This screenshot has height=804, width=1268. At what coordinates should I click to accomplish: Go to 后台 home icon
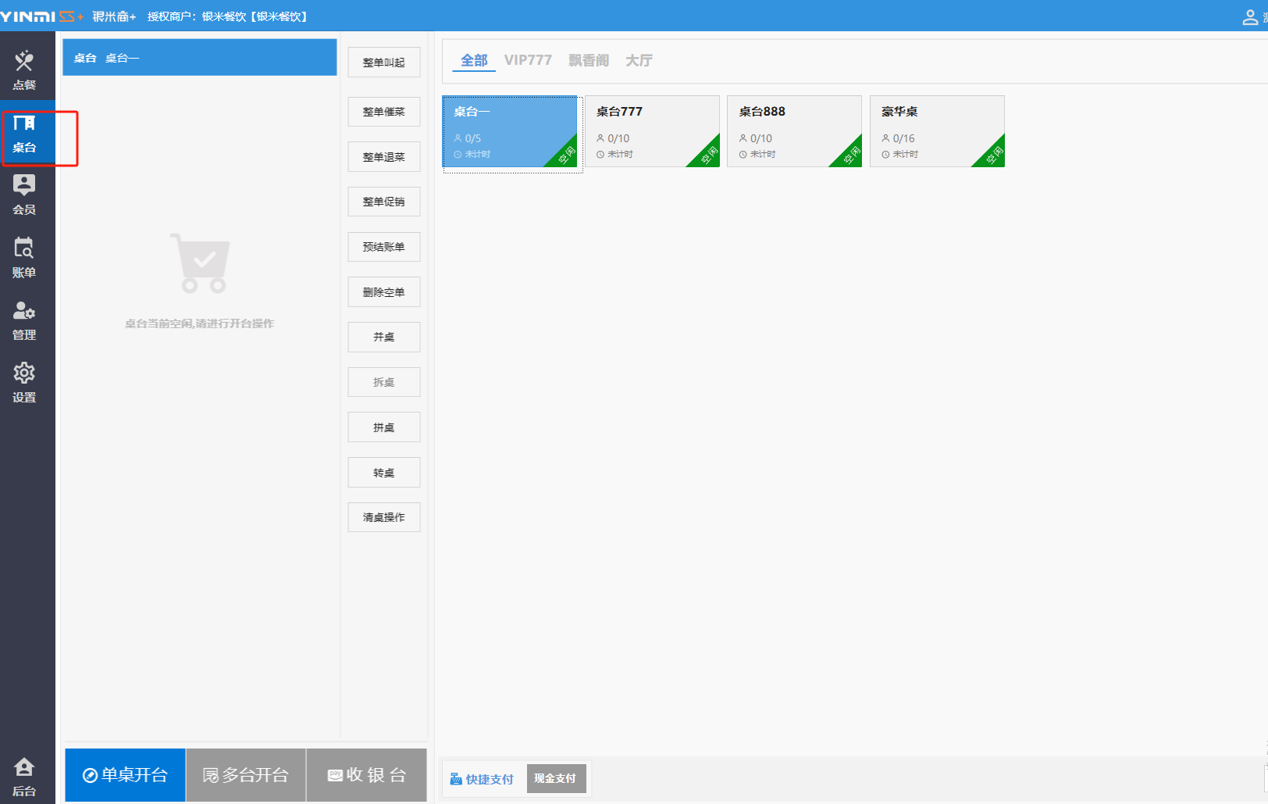click(x=24, y=776)
